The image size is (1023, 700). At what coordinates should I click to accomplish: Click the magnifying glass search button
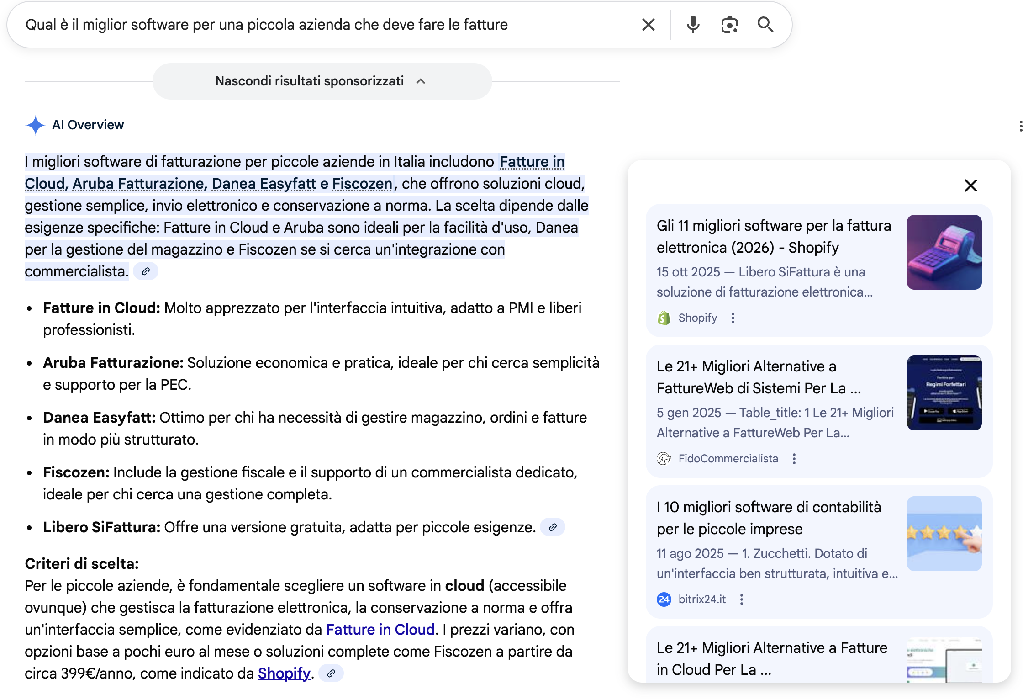[x=765, y=25]
